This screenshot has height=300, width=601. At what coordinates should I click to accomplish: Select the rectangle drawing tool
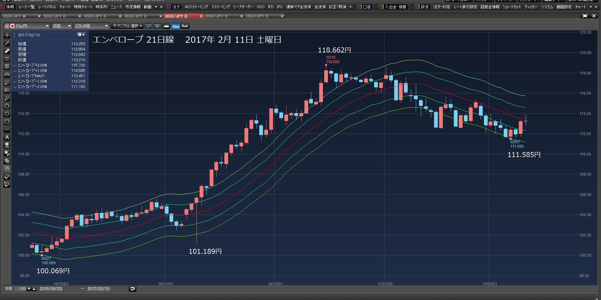(x=7, y=122)
